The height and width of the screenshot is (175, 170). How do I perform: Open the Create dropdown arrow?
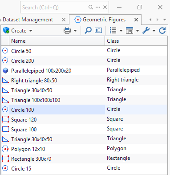tap(31, 31)
